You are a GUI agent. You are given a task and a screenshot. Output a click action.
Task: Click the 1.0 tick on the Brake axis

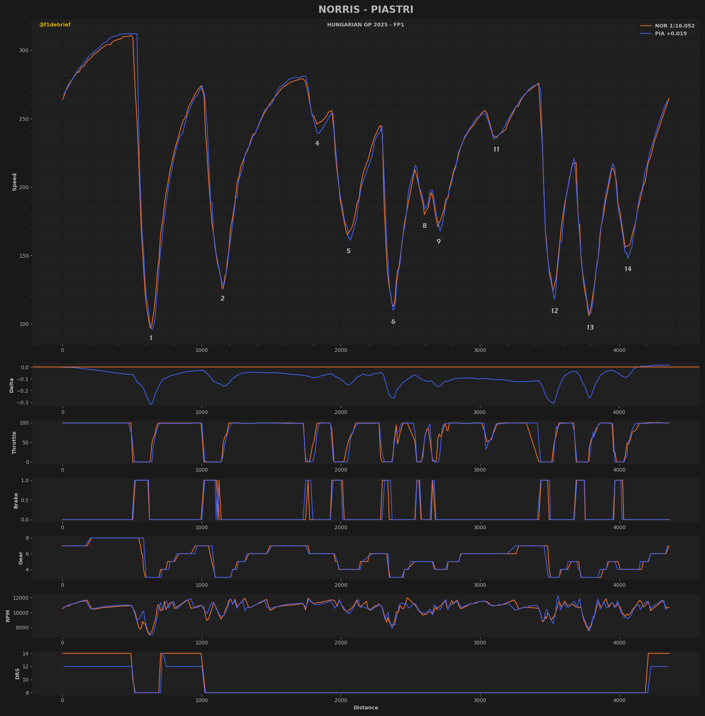pos(25,480)
